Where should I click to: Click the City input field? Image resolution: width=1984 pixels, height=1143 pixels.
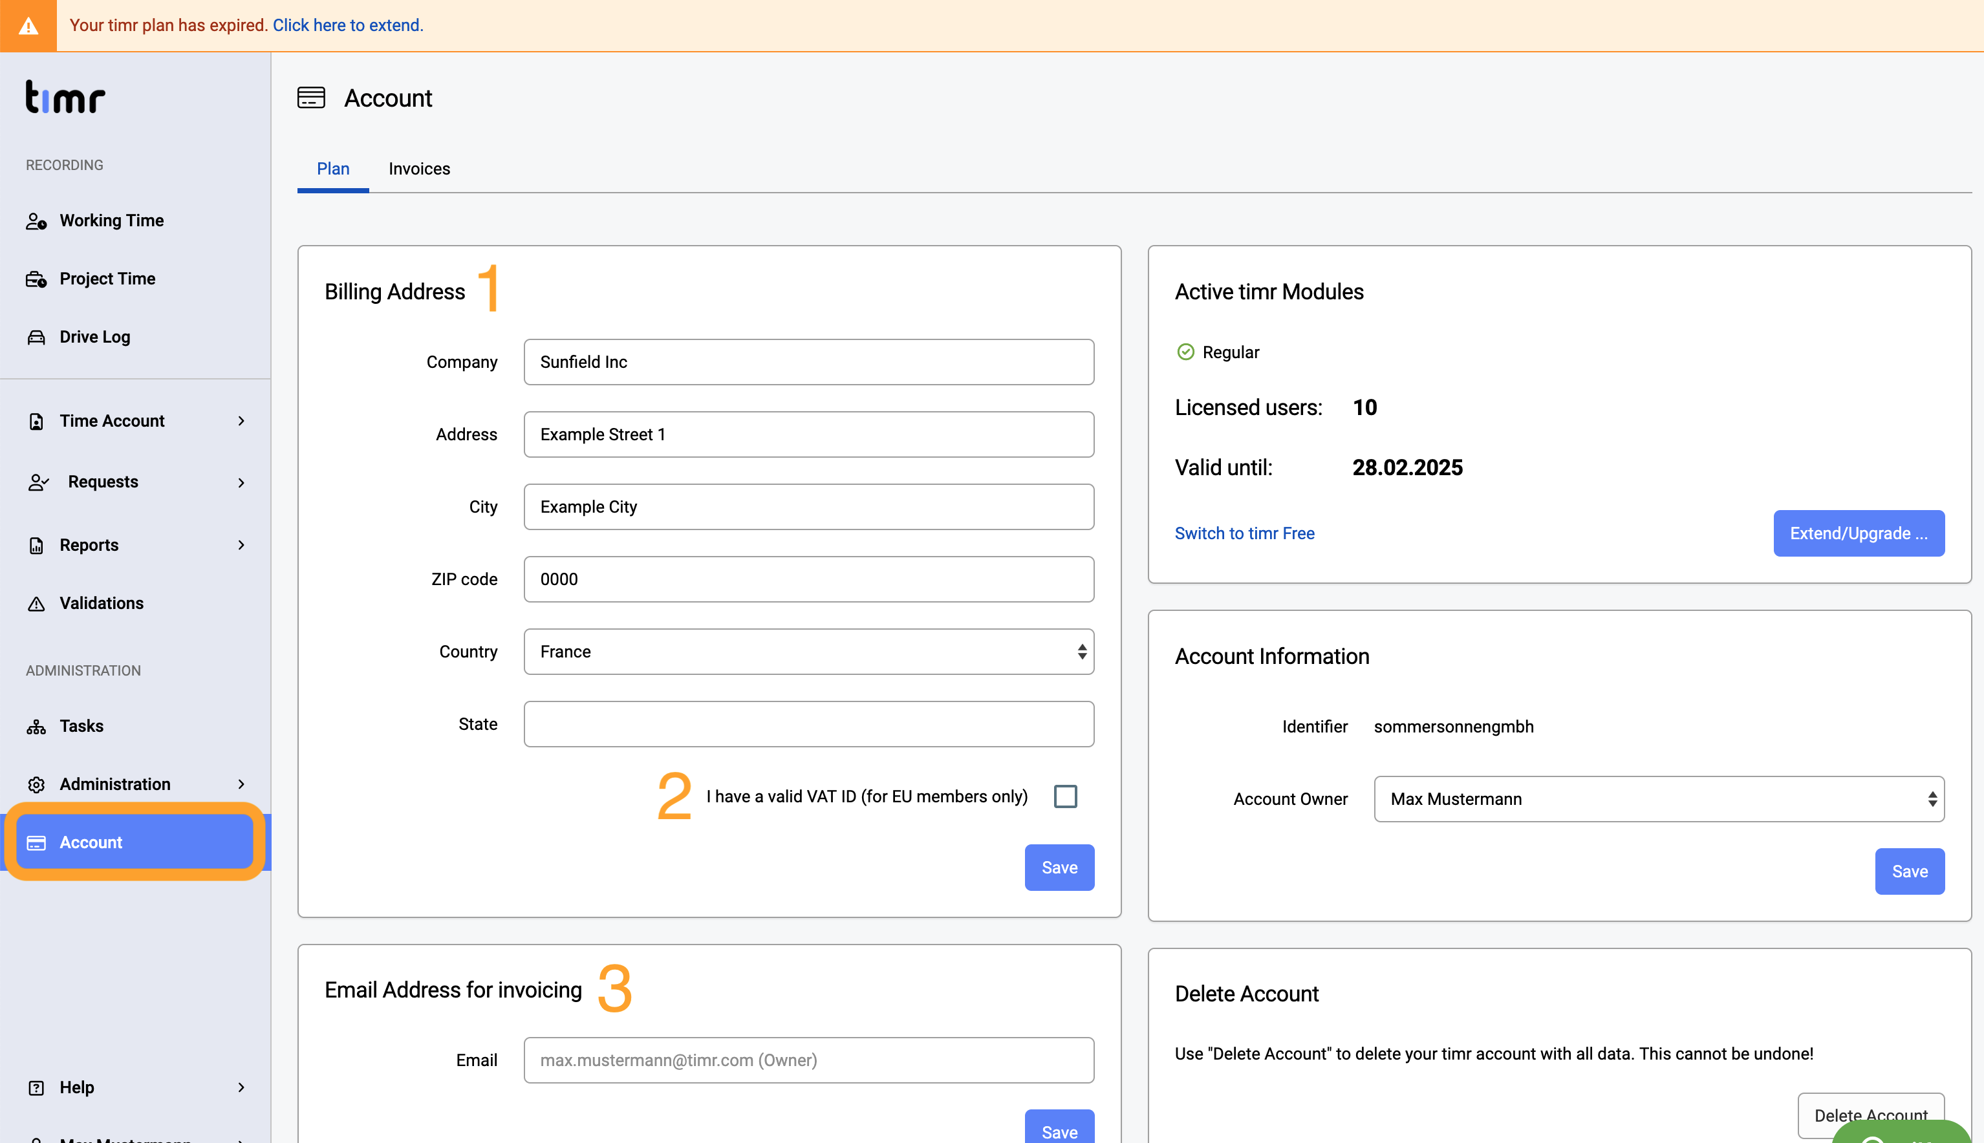coord(809,507)
